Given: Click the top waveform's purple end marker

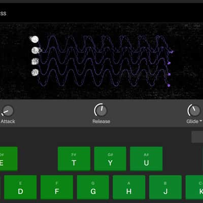Looking at the screenshot, I should pyautogui.click(x=172, y=52).
